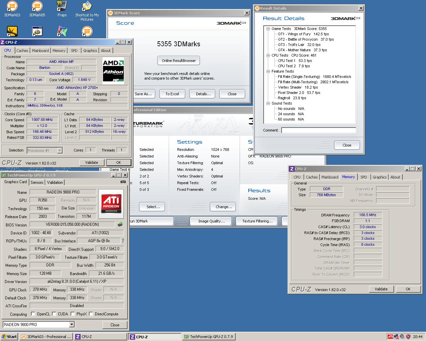This screenshot has height=341, width=426.
Task: Select the CPU Test 2 result row
Action: click(x=294, y=66)
